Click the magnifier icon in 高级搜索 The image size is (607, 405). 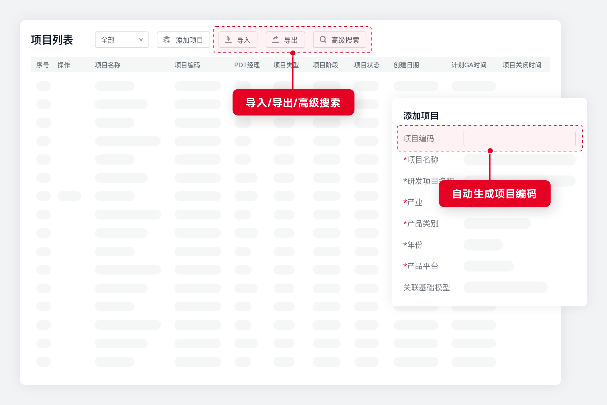tap(323, 39)
